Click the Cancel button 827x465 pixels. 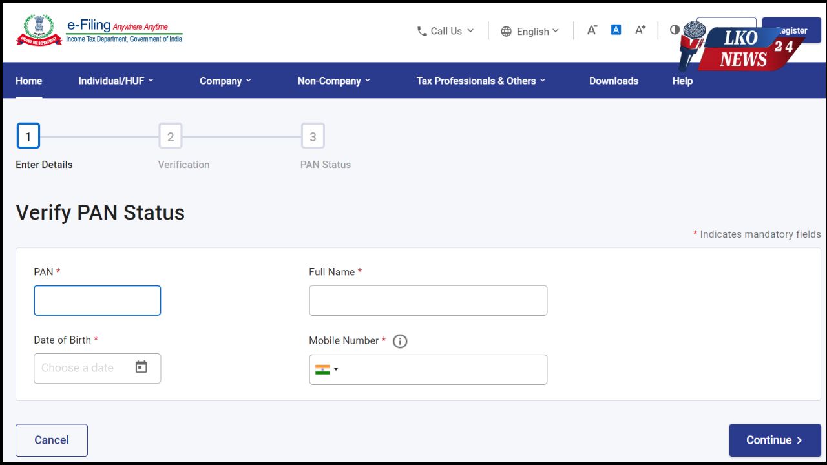pyautogui.click(x=52, y=440)
